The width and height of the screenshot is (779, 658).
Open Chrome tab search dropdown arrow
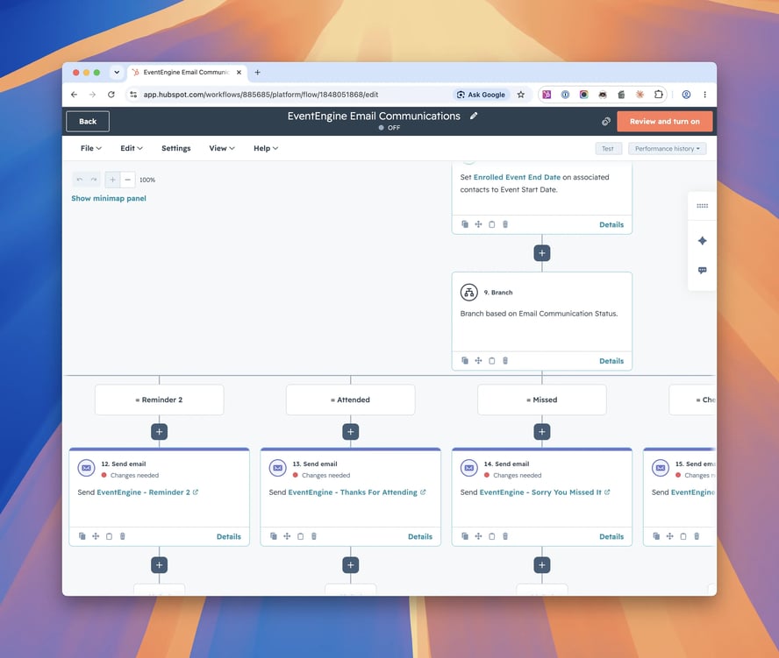coord(117,72)
